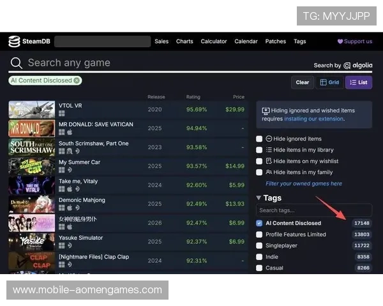Collapse the Tags section
The width and height of the screenshot is (383, 306).
[x=259, y=198]
